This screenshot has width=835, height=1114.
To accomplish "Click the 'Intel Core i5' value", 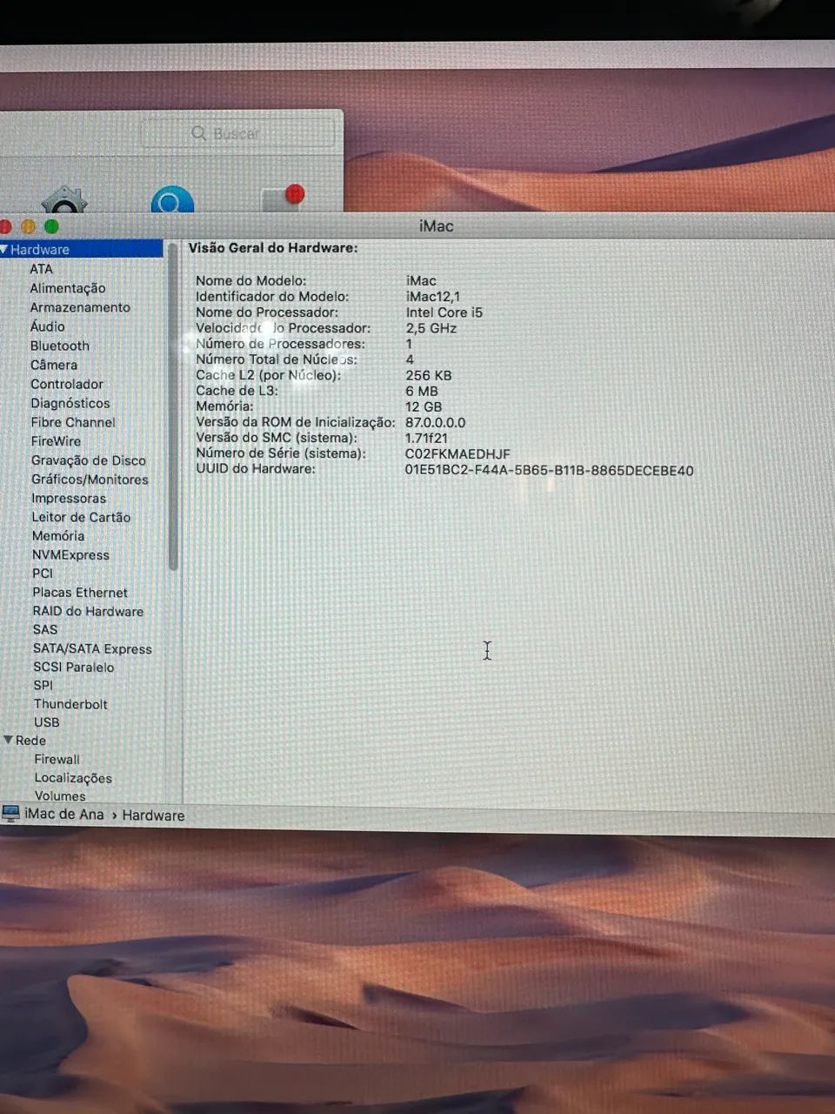I will point(444,312).
